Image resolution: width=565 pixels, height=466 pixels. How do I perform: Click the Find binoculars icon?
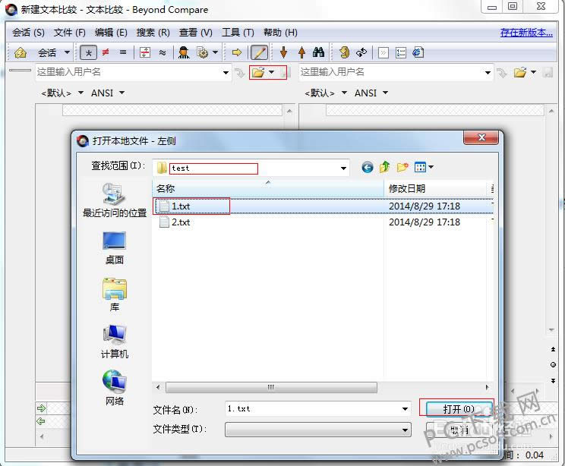pos(318,52)
